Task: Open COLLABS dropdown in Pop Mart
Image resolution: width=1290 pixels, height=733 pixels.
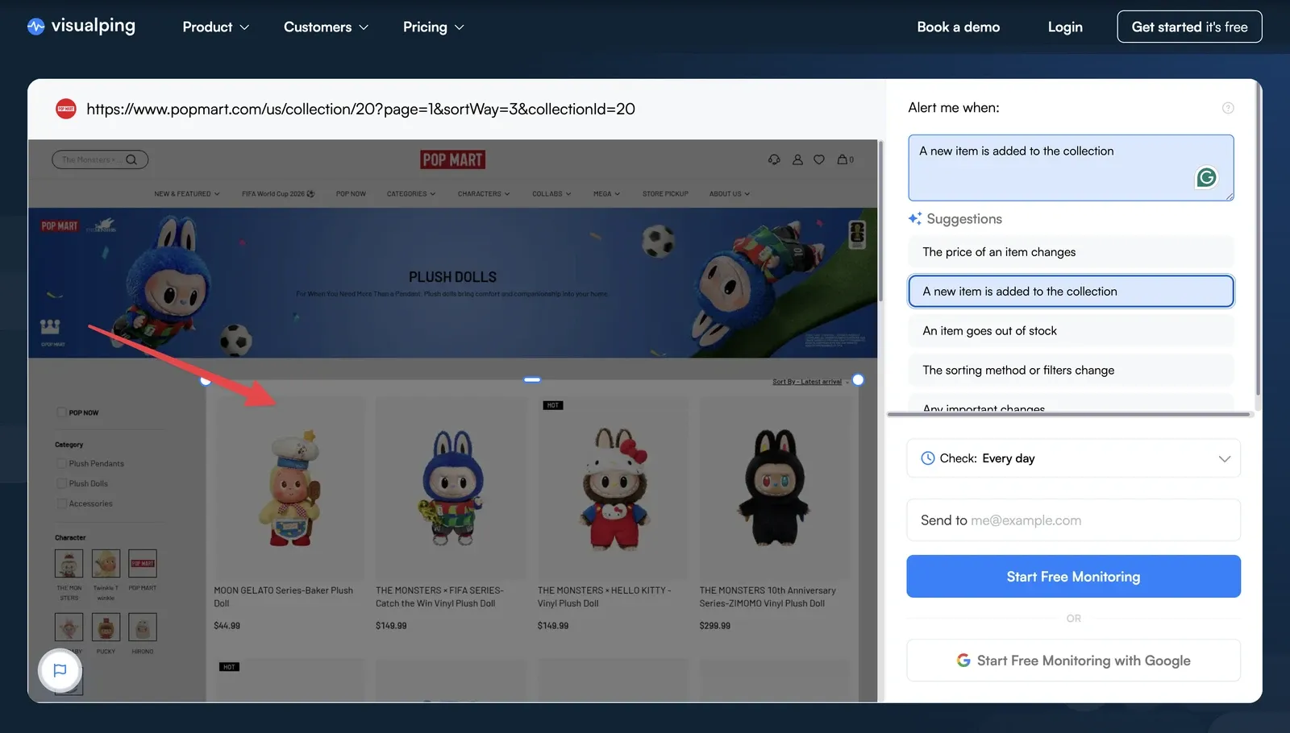Action: click(x=551, y=194)
